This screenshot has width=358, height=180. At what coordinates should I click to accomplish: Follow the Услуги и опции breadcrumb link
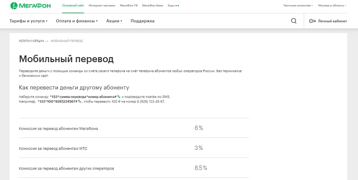[x=31, y=41]
